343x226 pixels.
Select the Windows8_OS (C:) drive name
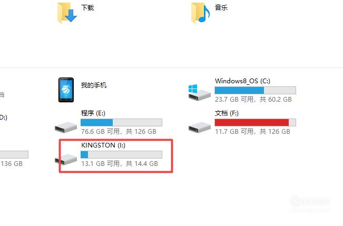pos(242,81)
